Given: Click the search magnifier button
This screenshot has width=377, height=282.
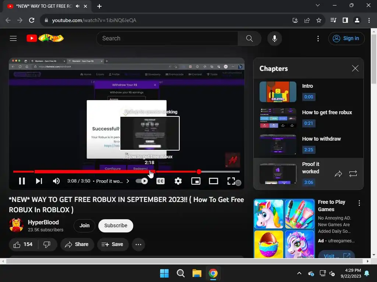Looking at the screenshot, I should pyautogui.click(x=249, y=38).
